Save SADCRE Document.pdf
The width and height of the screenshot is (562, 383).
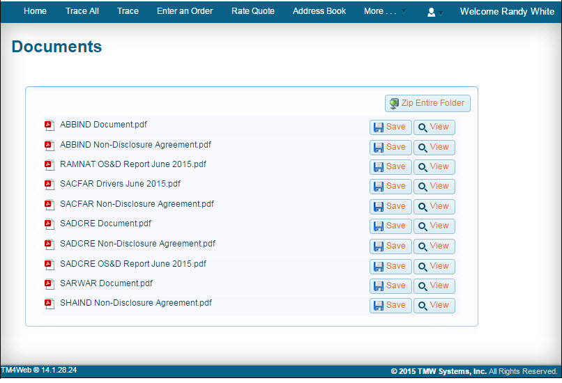tap(390, 226)
